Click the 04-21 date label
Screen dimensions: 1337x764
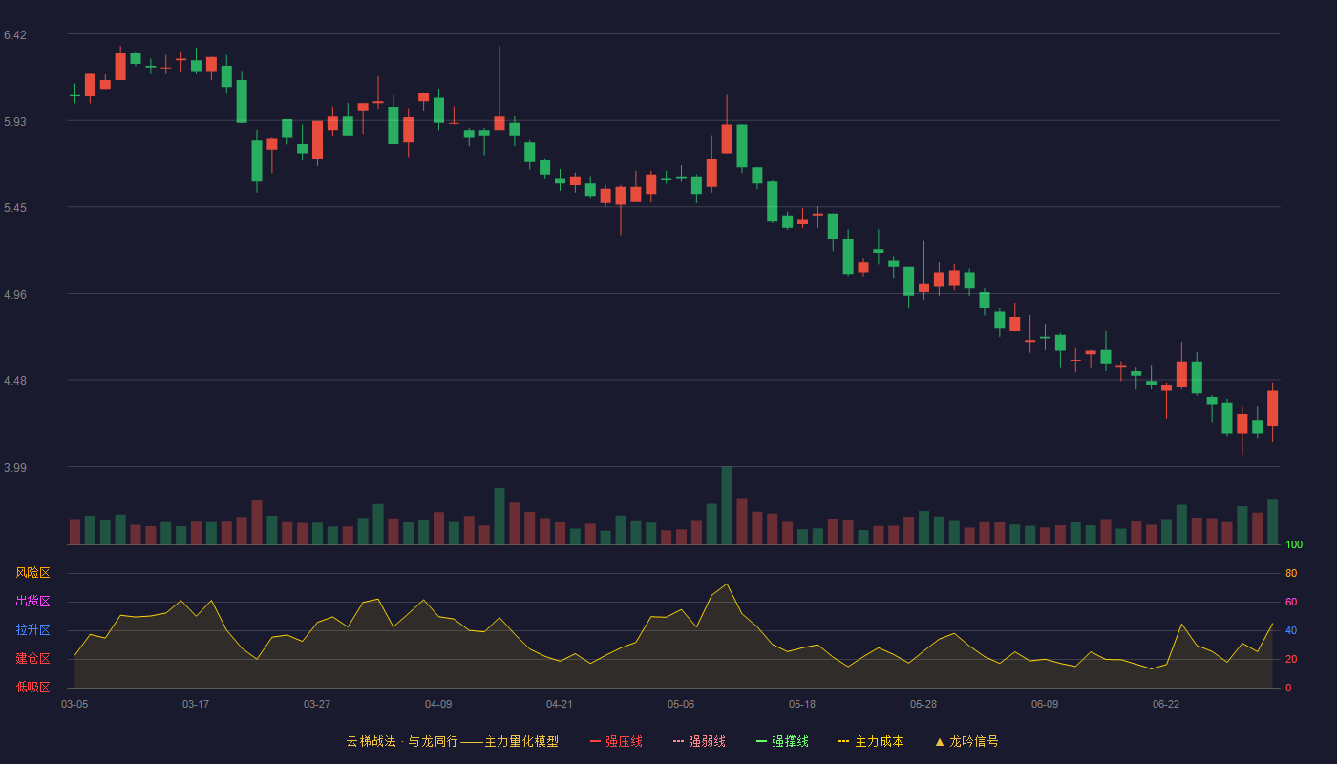point(560,704)
